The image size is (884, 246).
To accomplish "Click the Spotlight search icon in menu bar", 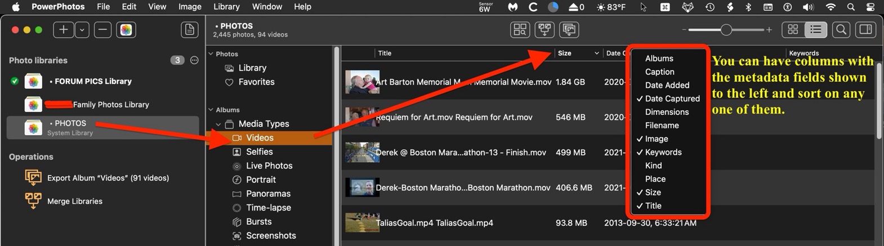I will pos(851,7).
